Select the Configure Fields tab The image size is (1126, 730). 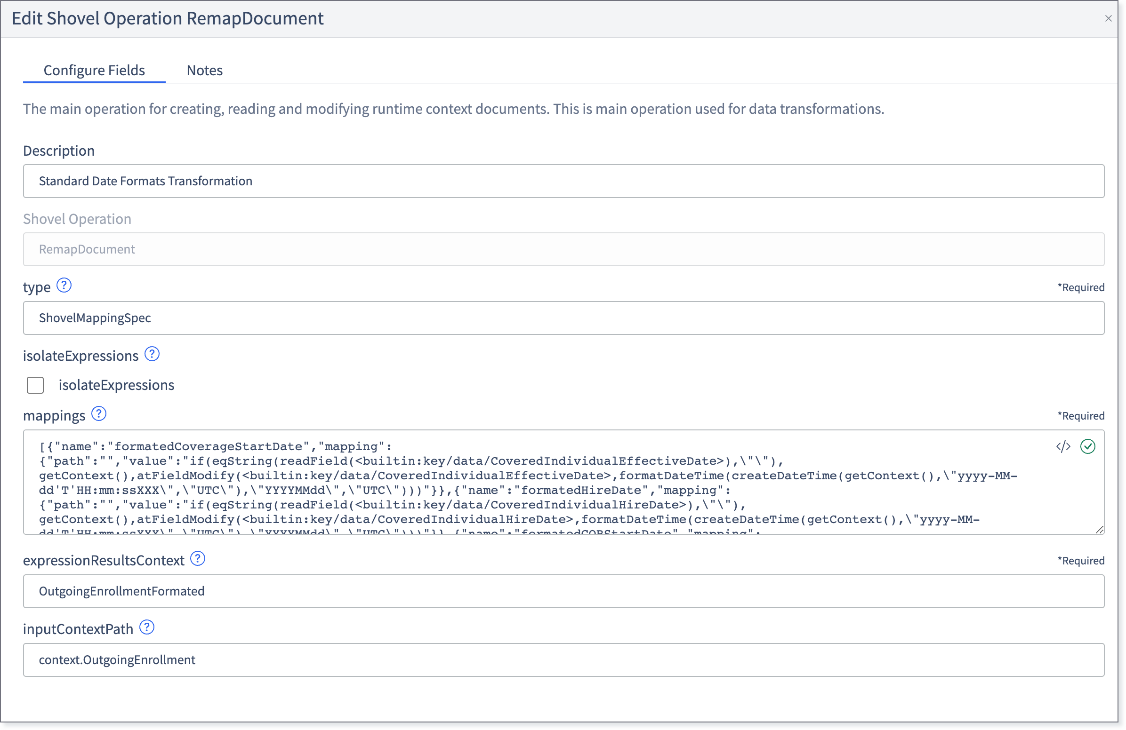pyautogui.click(x=94, y=70)
